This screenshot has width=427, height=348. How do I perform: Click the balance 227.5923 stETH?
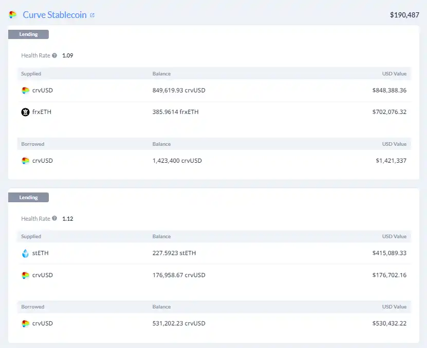pos(174,253)
